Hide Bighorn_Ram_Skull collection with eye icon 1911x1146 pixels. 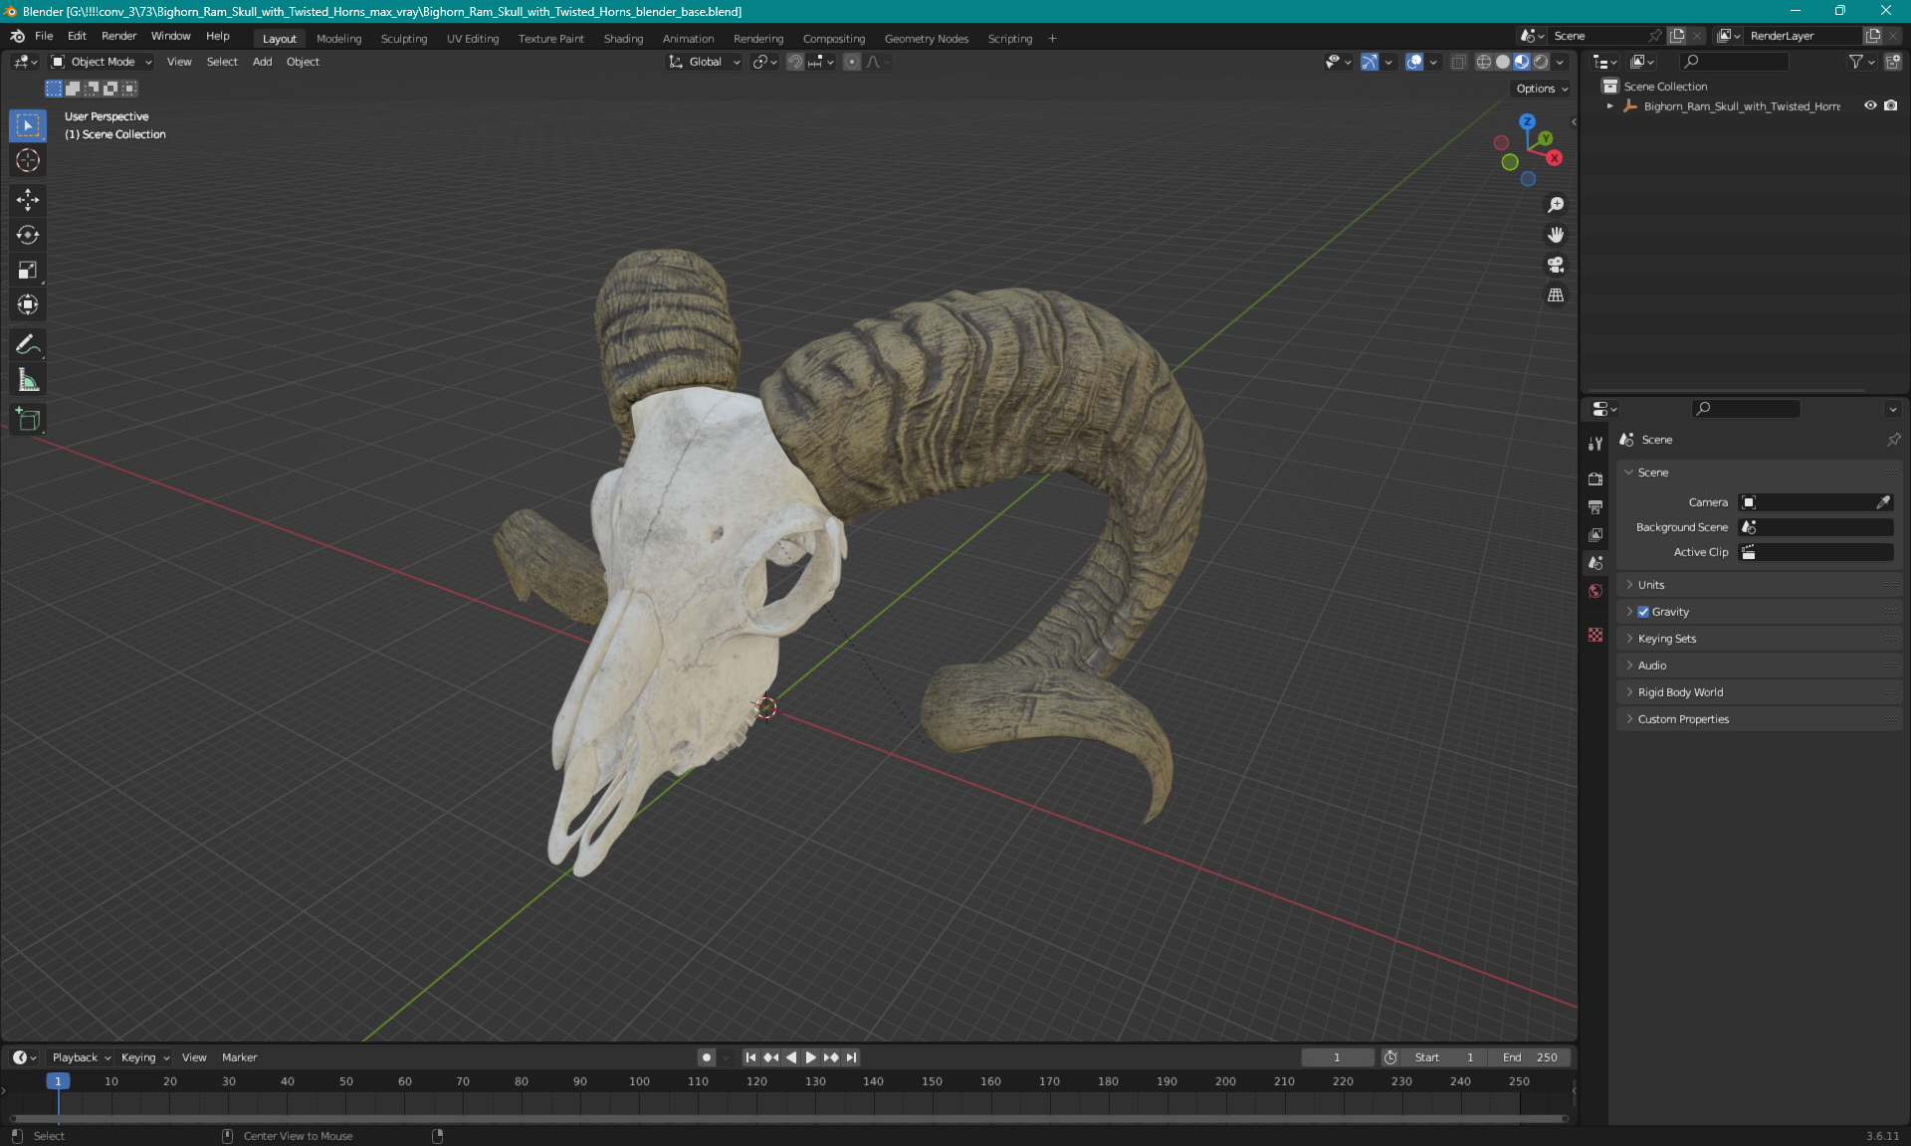click(1870, 105)
